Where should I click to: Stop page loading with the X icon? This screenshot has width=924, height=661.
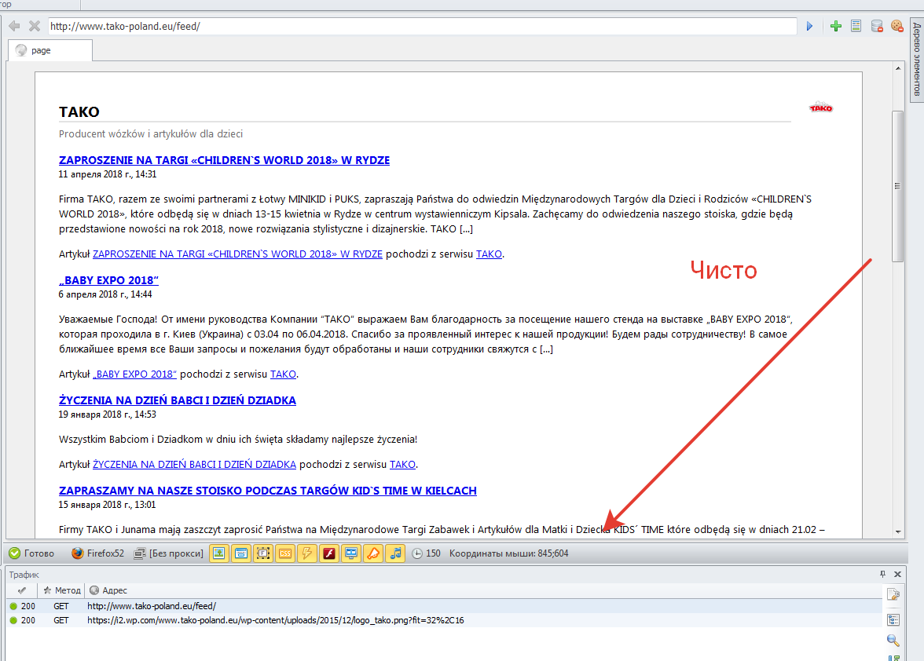35,26
